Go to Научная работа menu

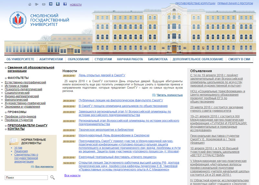point(130,59)
